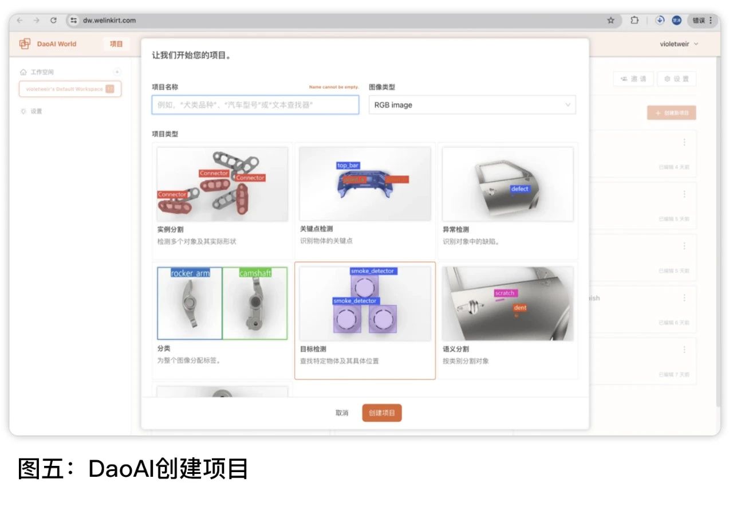Click the sidebar settings gear icon
This screenshot has height=510, width=733.
23,111
